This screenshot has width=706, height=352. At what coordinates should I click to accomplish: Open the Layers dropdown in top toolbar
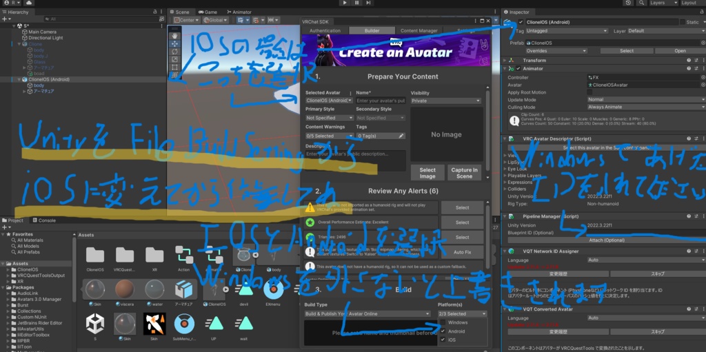click(664, 3)
